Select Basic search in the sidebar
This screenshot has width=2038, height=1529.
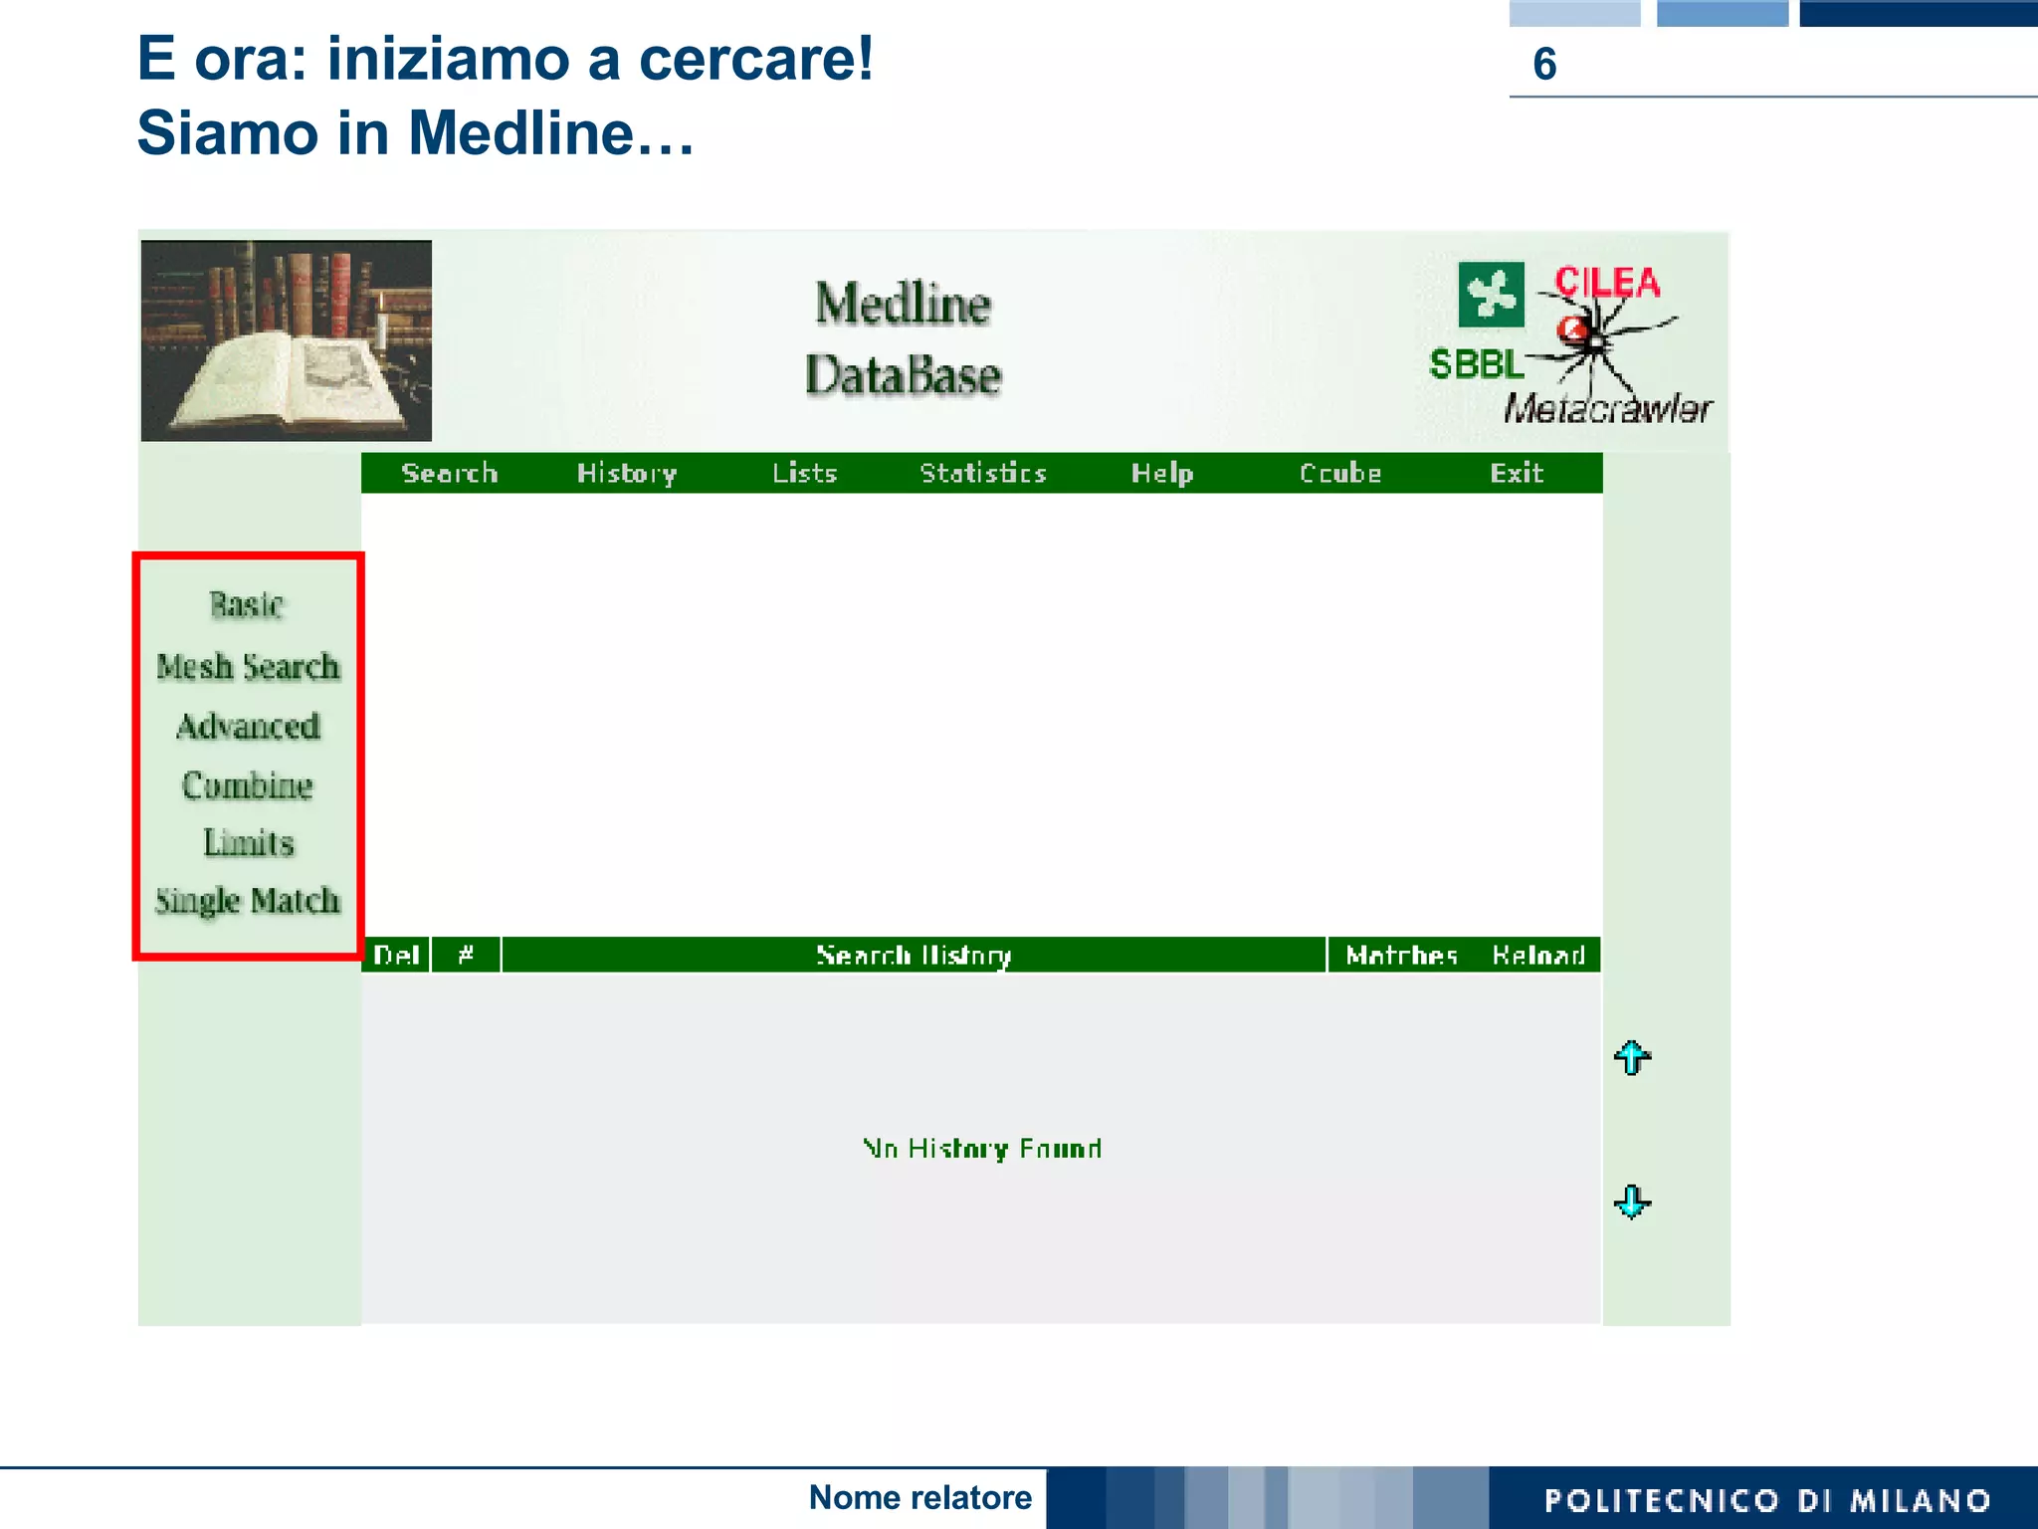(247, 604)
